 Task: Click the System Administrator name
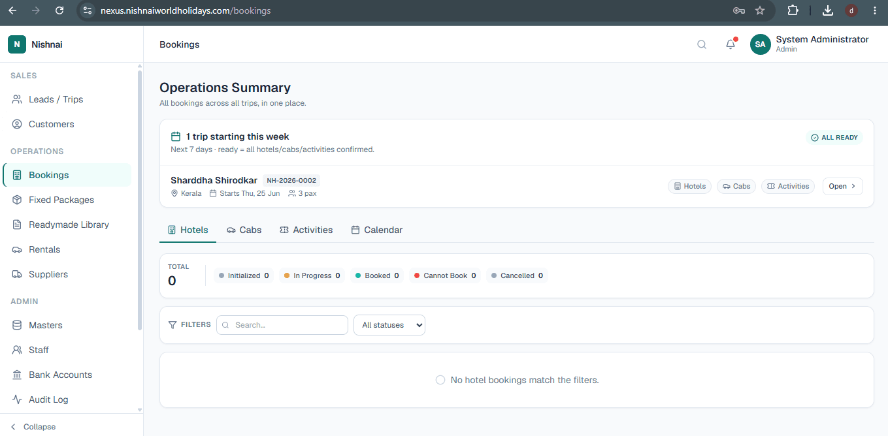point(822,39)
